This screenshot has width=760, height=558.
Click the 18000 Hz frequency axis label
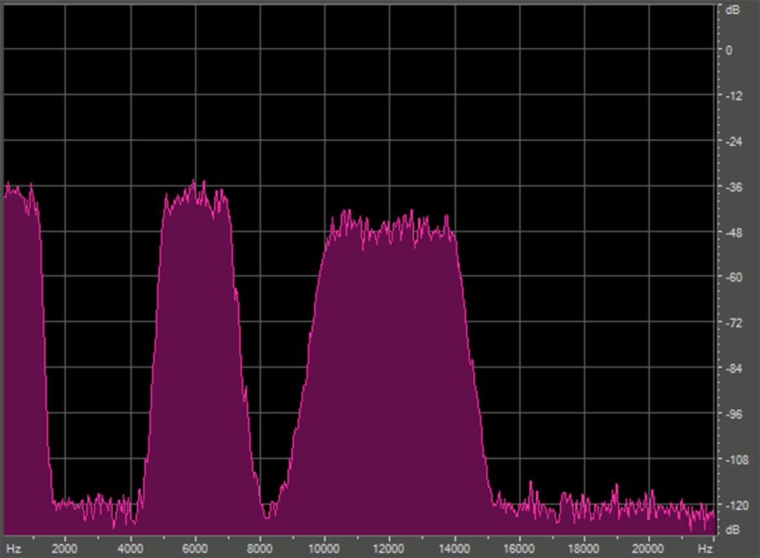coord(583,549)
